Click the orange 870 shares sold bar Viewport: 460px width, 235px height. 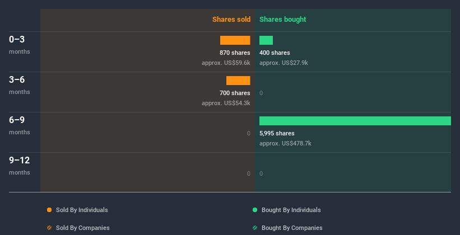tap(235, 40)
